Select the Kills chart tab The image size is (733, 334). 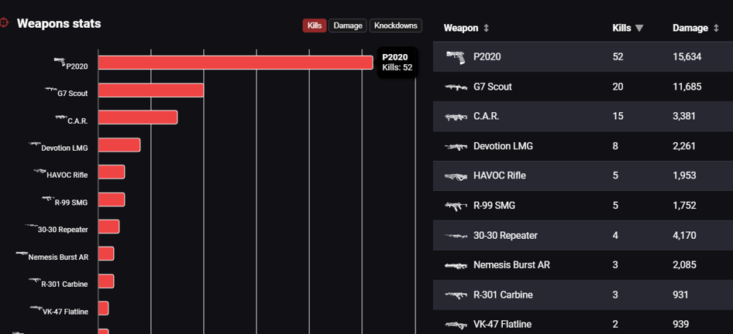315,26
